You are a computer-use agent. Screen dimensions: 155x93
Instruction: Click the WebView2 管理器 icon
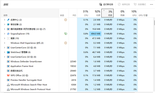click(x=8, y=52)
